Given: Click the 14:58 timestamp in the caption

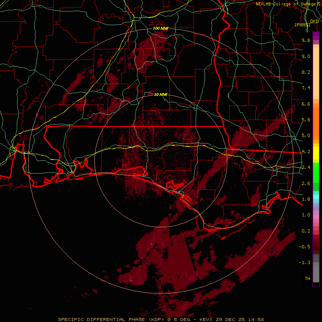Looking at the screenshot, I should [257, 319].
